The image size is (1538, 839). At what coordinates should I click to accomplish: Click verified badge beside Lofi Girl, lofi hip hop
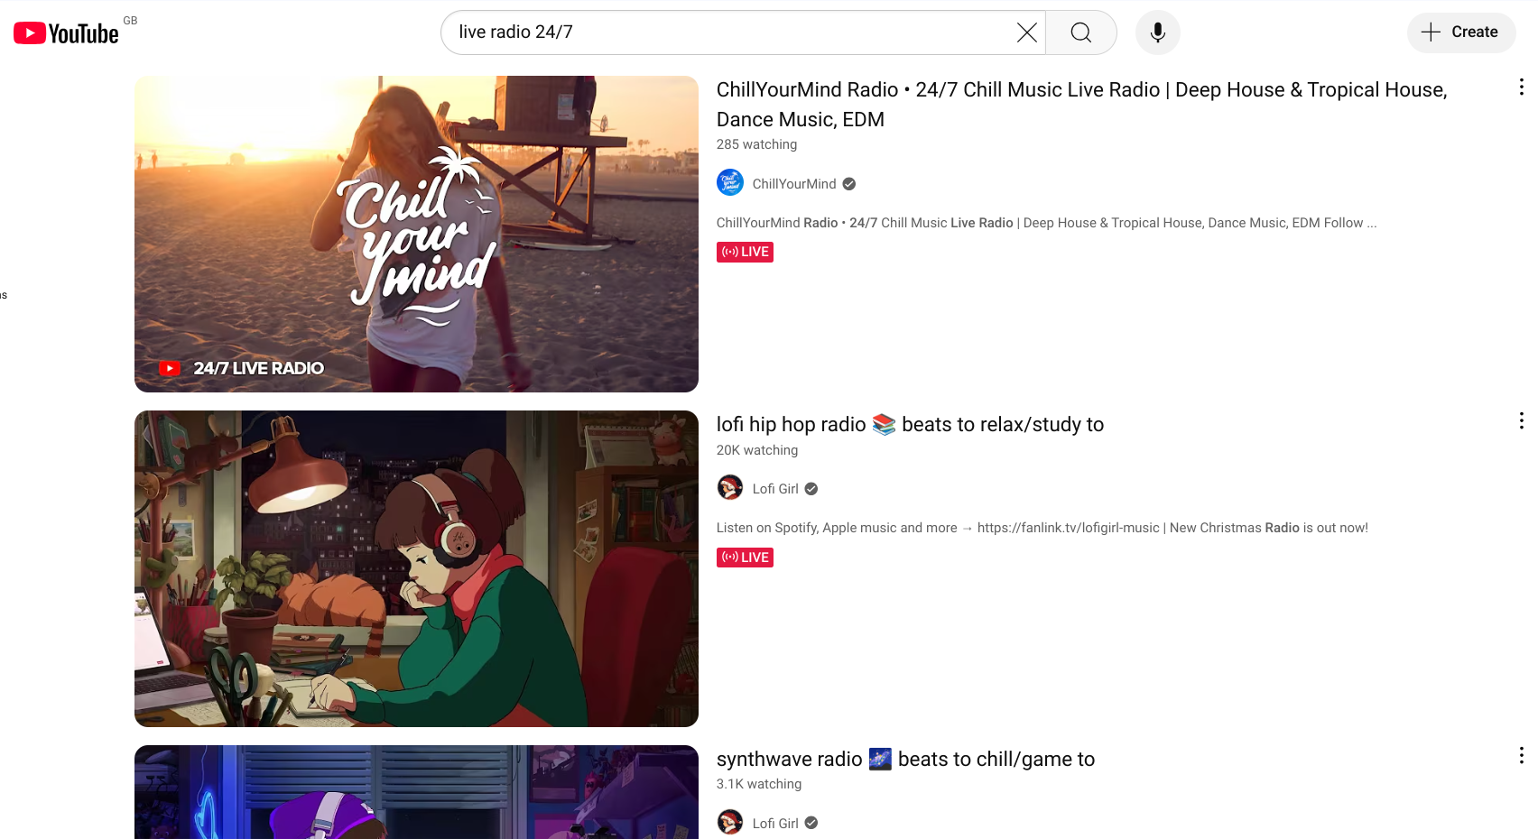click(811, 489)
